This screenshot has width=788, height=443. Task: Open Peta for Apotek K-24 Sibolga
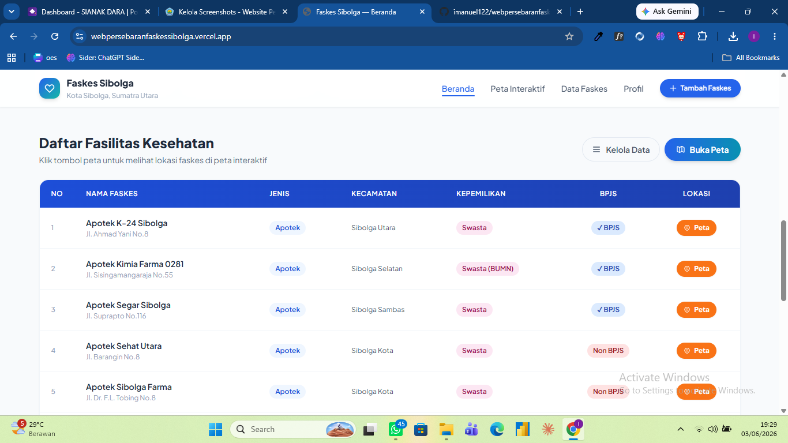coord(696,228)
